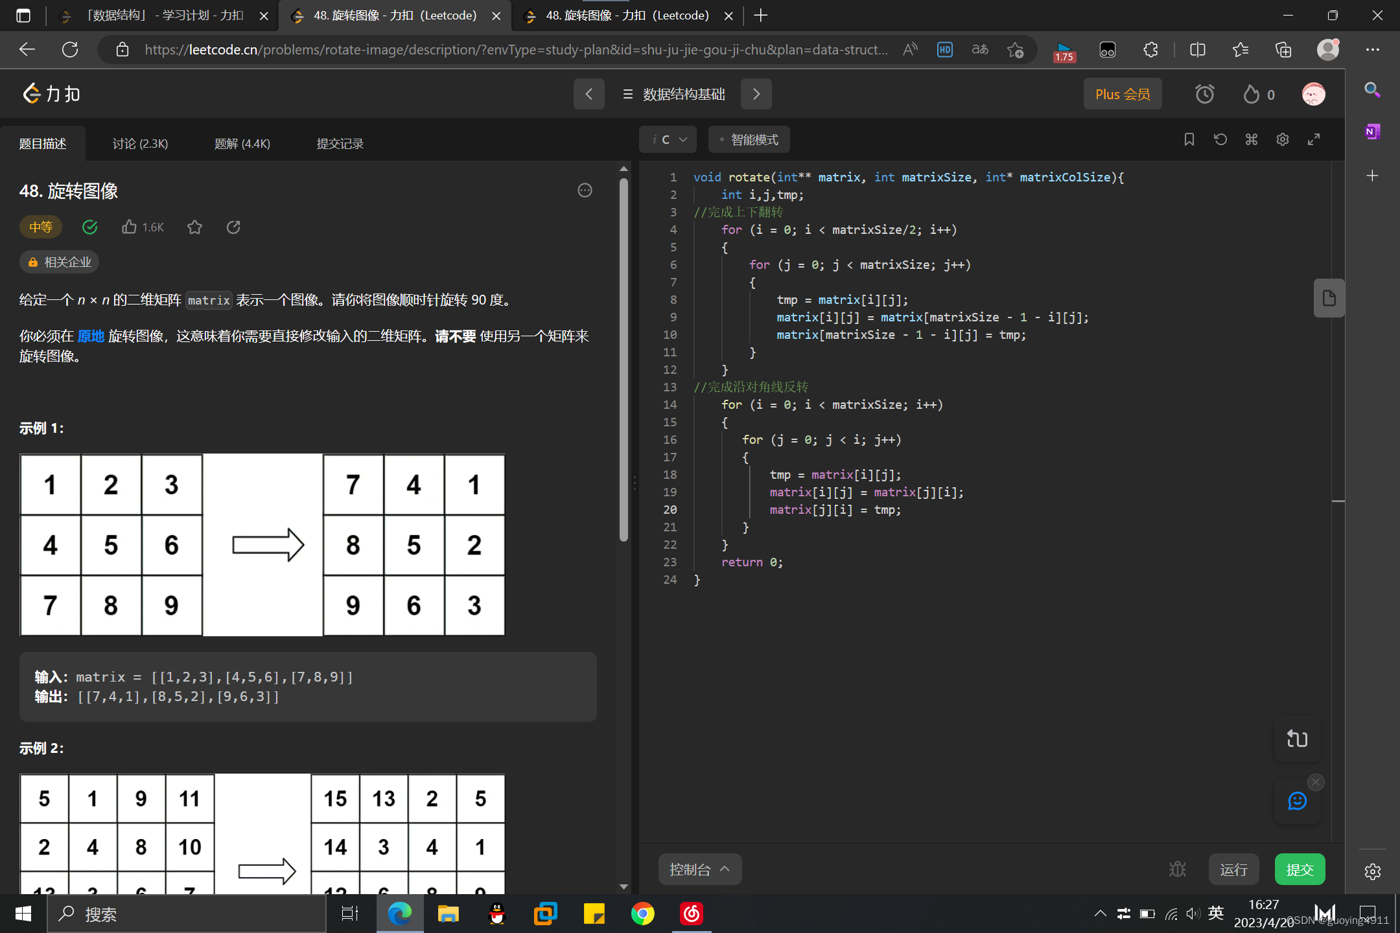Switch to the 题解 (4.4K) tab

242,143
